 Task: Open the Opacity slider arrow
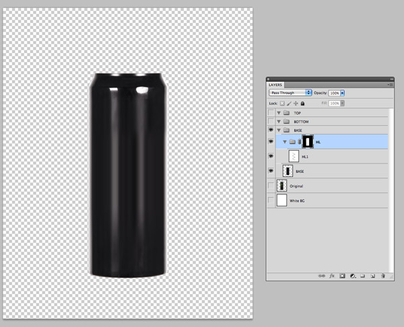point(343,93)
